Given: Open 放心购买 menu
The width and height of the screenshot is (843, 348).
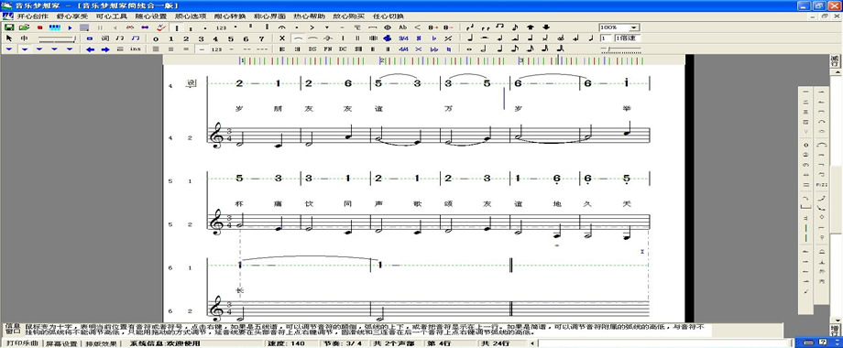Looking at the screenshot, I should (x=348, y=16).
